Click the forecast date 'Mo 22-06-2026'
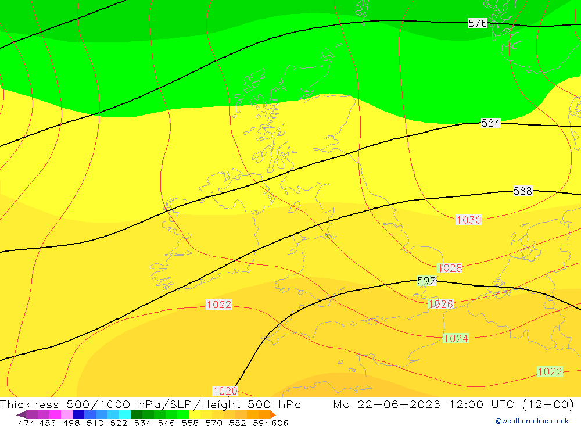The height and width of the screenshot is (426, 581). (387, 404)
